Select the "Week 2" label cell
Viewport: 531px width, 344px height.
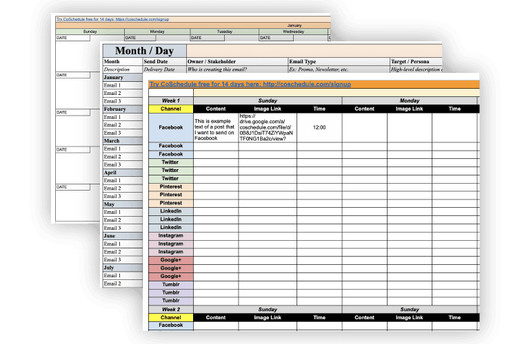(x=170, y=310)
